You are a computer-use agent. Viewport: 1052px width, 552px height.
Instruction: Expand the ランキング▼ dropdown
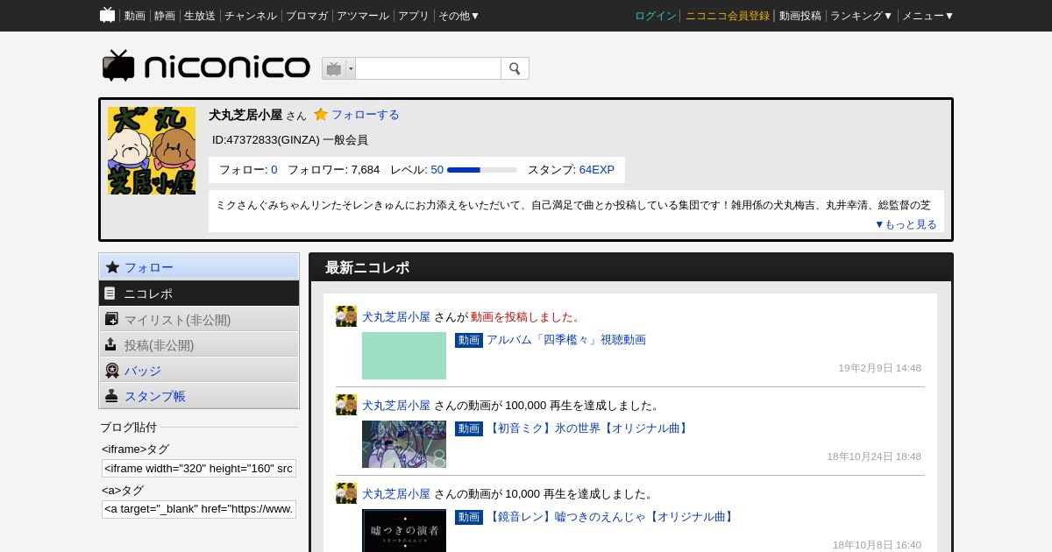[862, 16]
